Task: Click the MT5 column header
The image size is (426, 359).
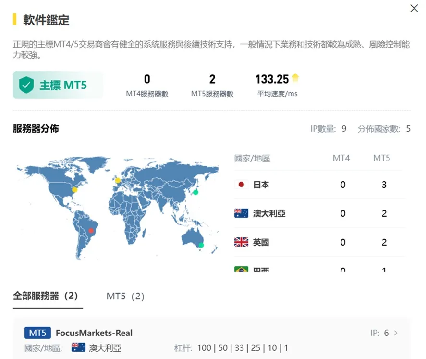Action: click(x=381, y=158)
